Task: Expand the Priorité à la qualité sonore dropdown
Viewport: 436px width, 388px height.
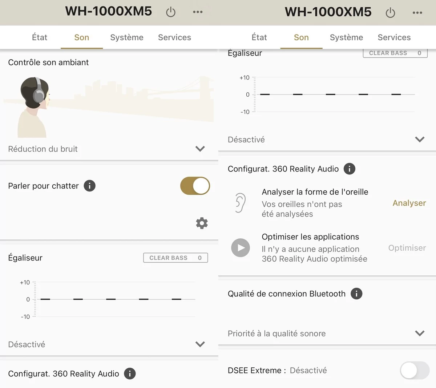Action: [326, 333]
